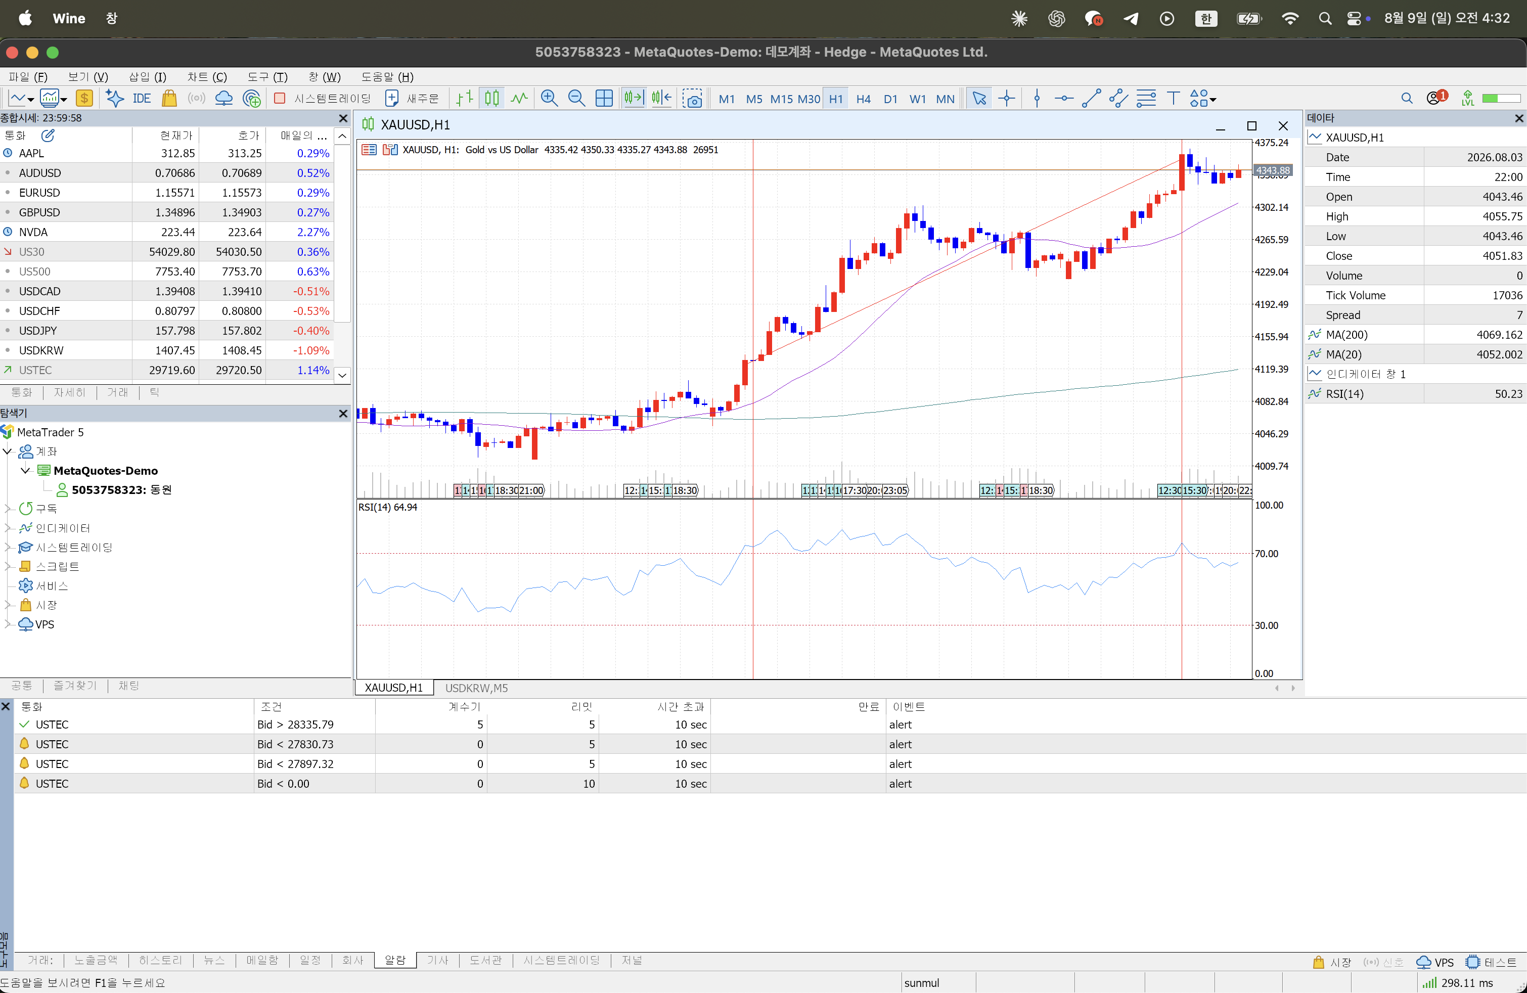Screen dimensions: 1527x993
Task: Open the 히스토리 tab in toolbox
Action: tap(160, 960)
